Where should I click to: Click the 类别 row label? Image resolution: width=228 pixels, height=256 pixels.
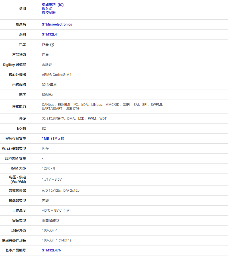pos(23,9)
